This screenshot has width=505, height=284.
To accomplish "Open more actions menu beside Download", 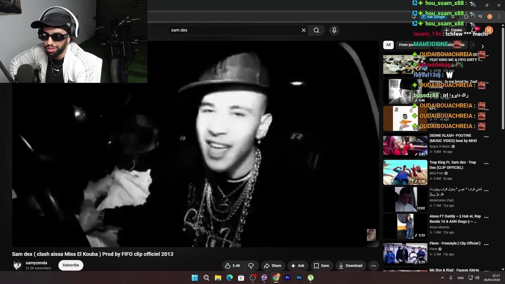I will [x=374, y=265].
